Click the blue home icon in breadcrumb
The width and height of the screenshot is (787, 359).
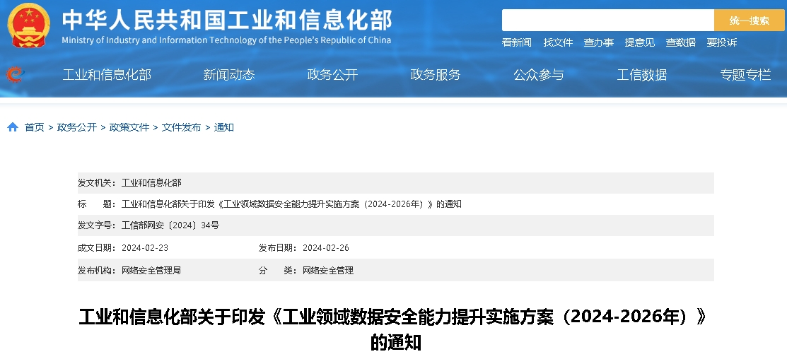13,127
